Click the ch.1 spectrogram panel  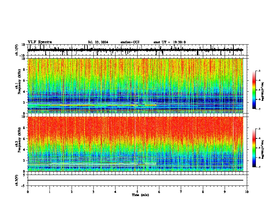point(135,86)
